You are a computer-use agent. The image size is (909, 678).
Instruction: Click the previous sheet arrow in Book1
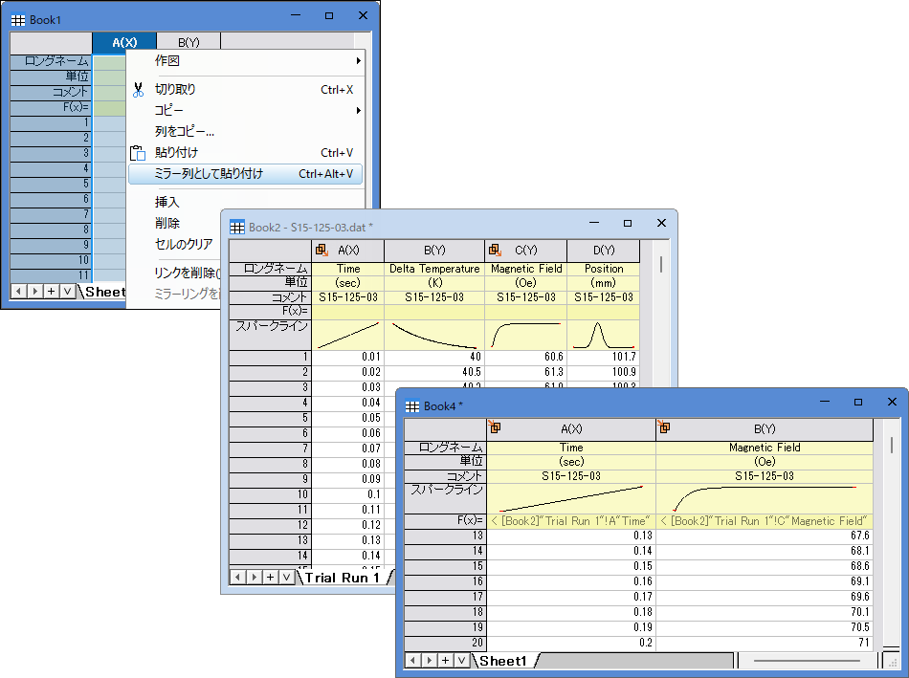pos(18,291)
